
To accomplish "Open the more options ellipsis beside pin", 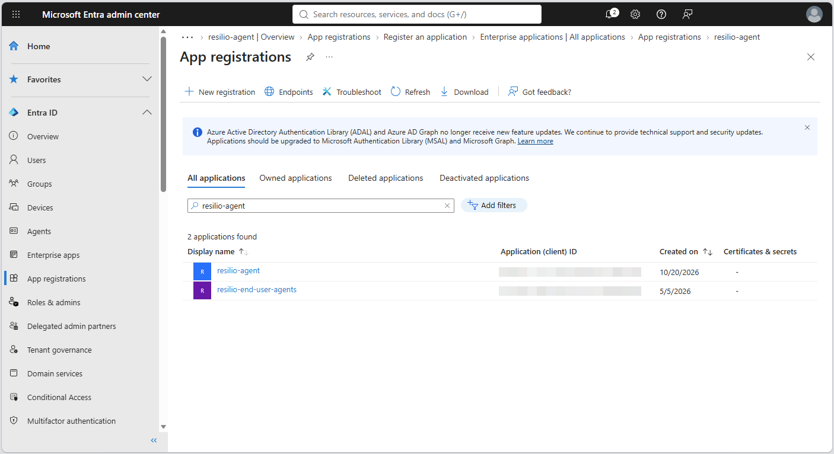I will (x=329, y=57).
